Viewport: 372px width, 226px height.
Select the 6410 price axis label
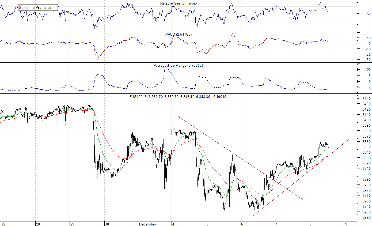coord(366,115)
